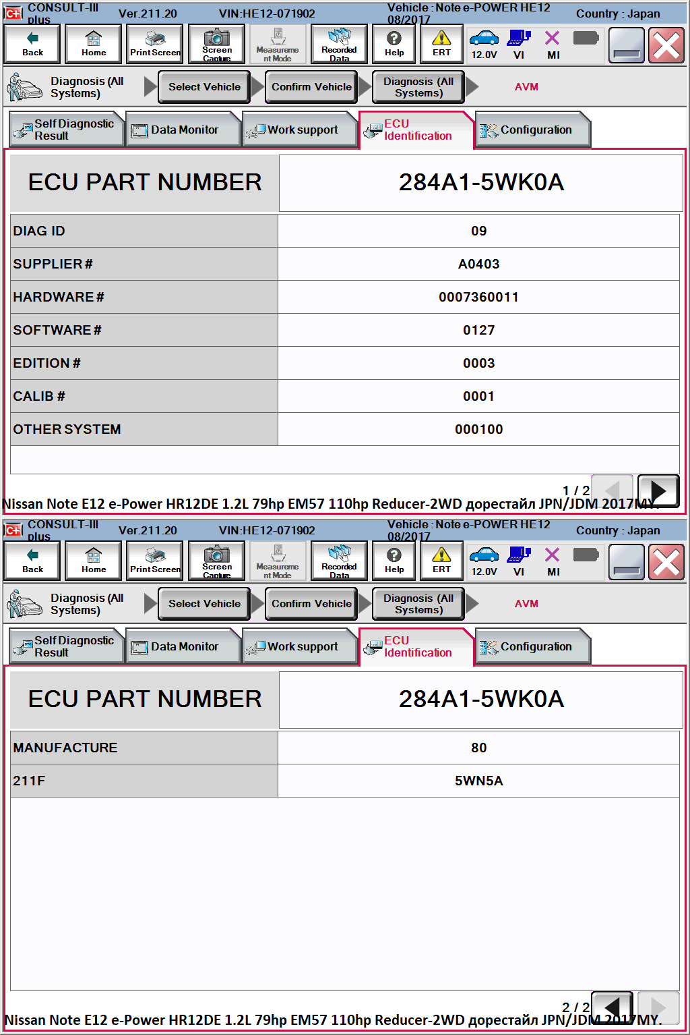Open Help in upper window
The image size is (690, 1035).
click(394, 44)
